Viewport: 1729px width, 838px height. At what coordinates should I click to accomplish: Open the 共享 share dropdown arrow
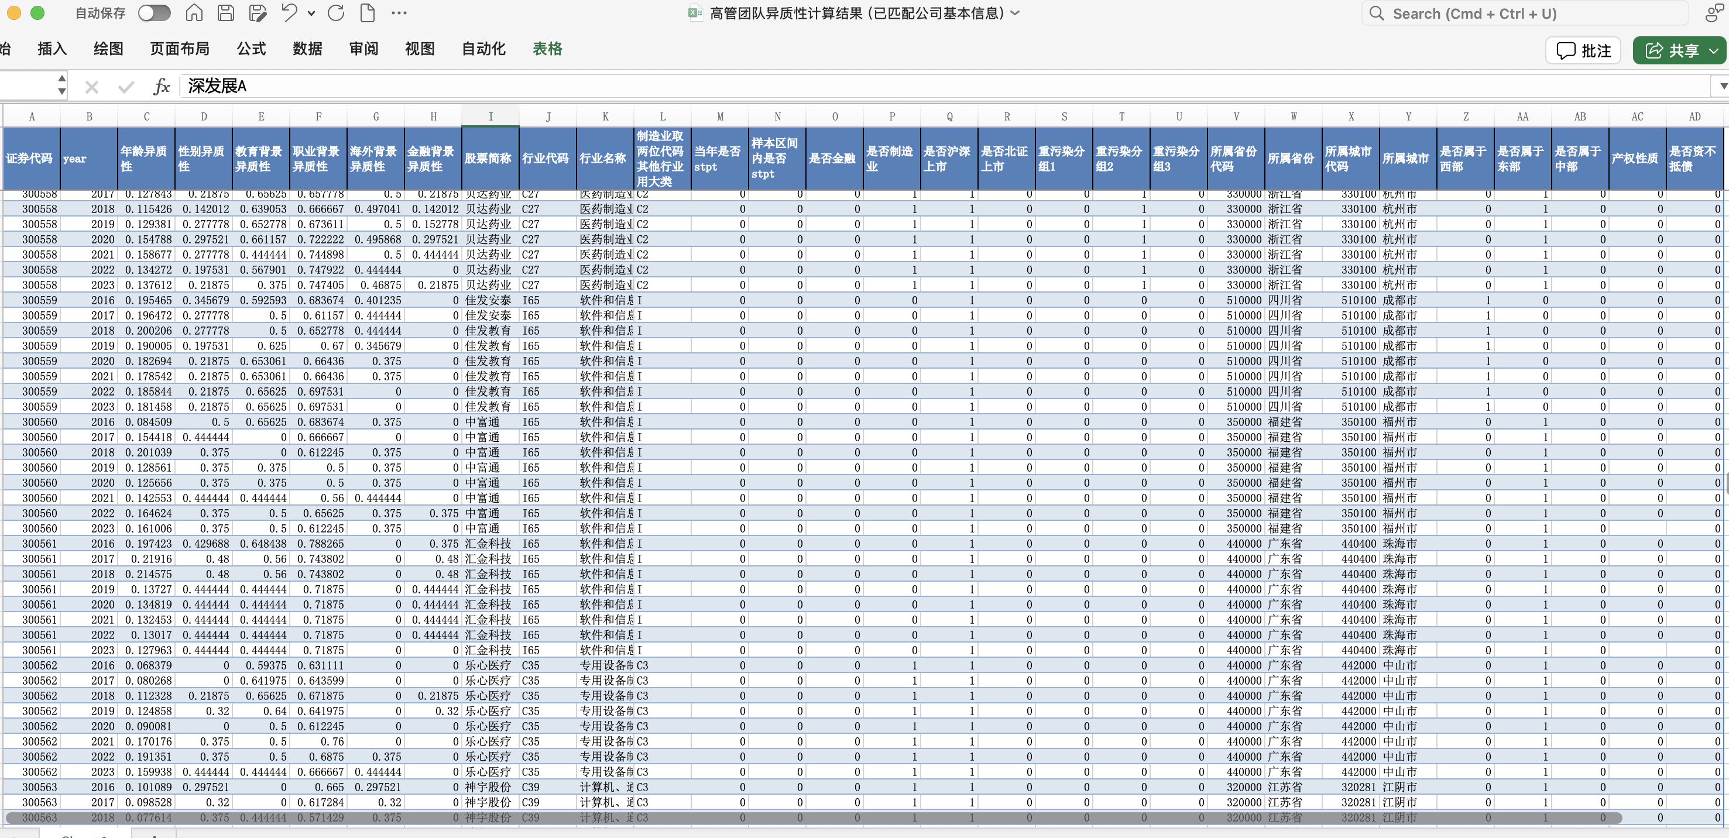point(1714,50)
